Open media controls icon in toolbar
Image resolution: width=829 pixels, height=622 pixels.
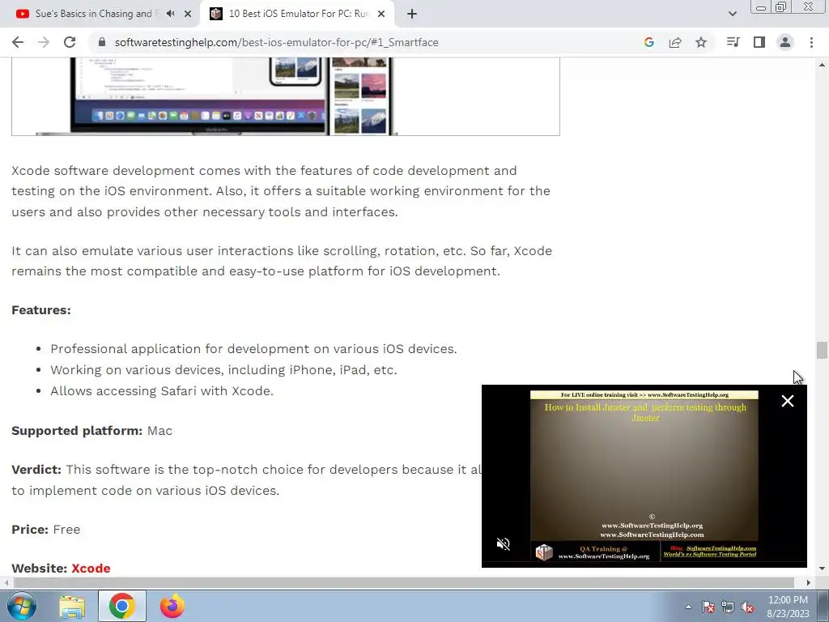(x=733, y=42)
